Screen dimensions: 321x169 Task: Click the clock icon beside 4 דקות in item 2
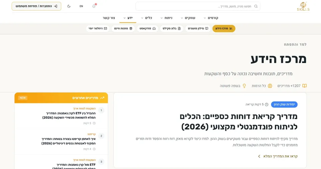[94, 149]
